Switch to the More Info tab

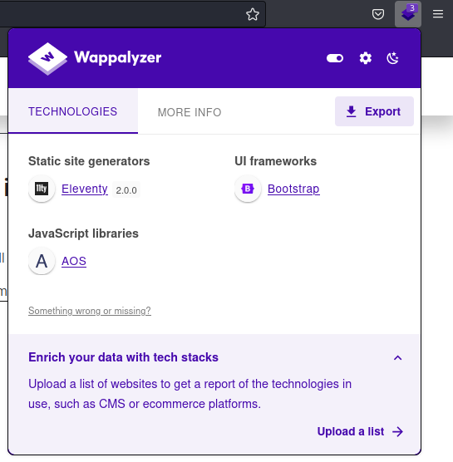pos(190,112)
